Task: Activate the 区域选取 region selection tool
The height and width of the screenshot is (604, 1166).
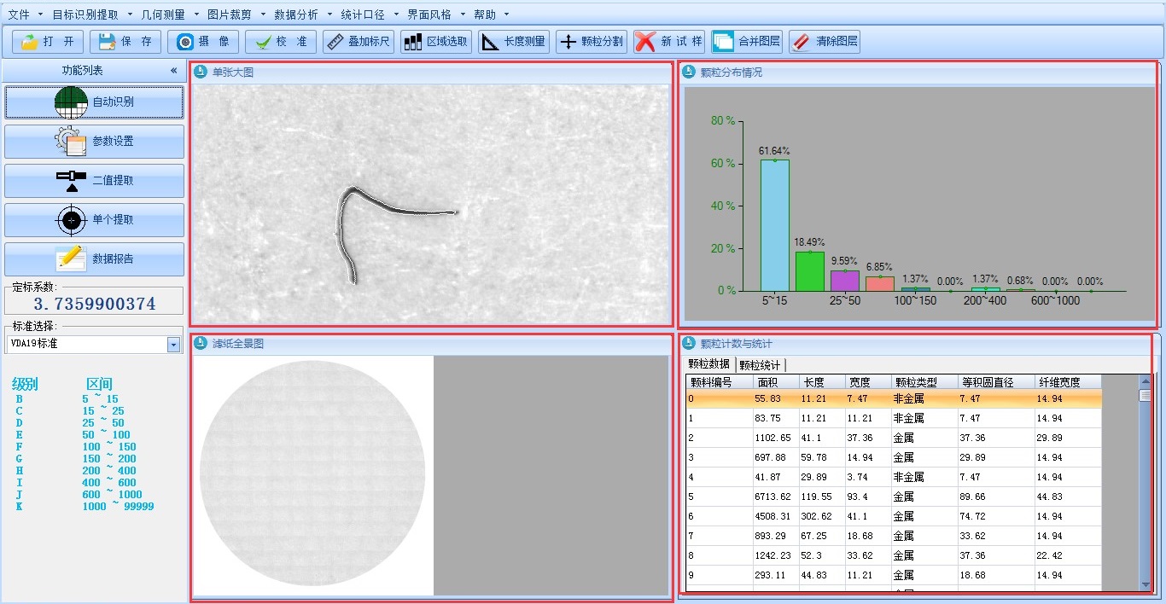Action: 436,42
